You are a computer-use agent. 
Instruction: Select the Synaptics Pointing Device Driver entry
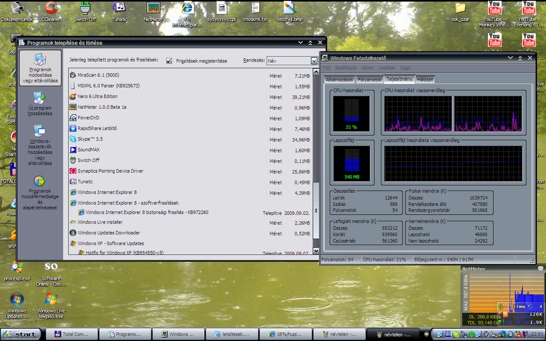click(190, 171)
